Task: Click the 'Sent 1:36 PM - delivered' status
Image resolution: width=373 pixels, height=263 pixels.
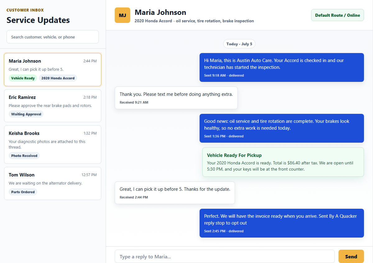Action: point(224,136)
